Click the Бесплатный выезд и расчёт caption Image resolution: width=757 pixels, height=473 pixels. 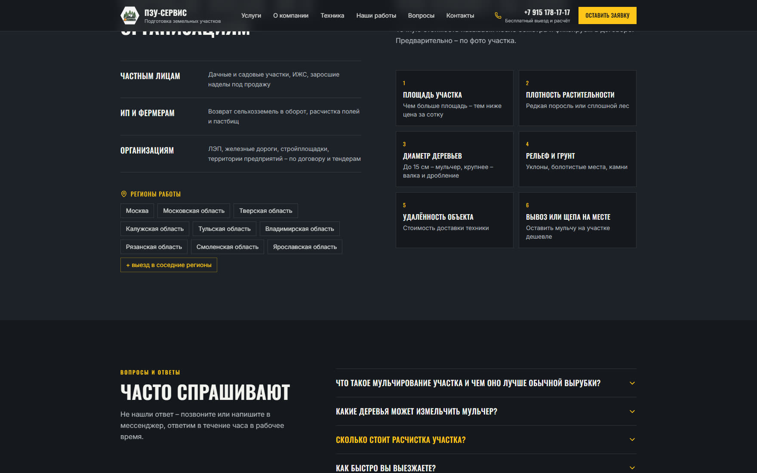point(537,21)
